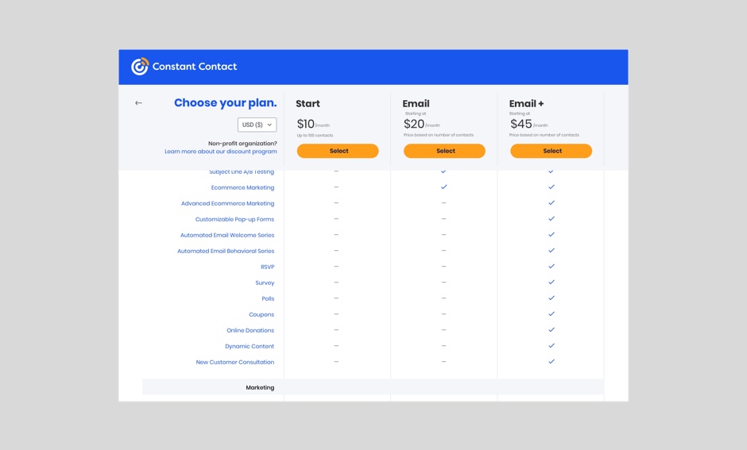Open the RSVP feature link
The height and width of the screenshot is (450, 747).
coord(267,267)
